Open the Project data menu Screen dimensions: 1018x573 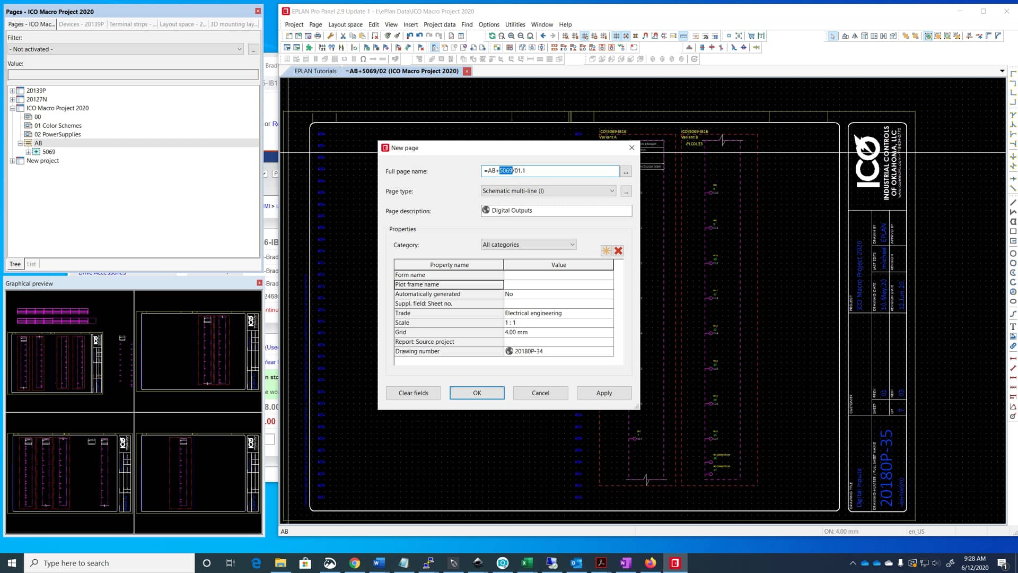[x=439, y=24]
